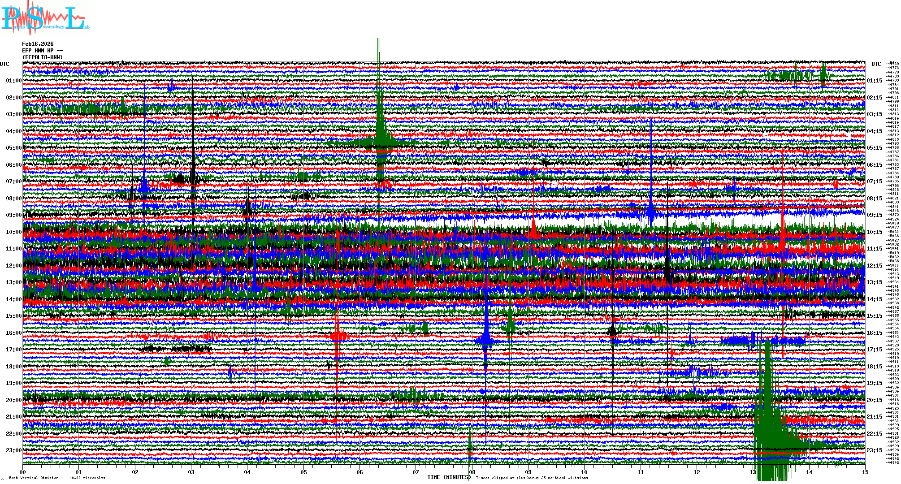
Task: Click the left UTC axis header
Action: (4, 64)
